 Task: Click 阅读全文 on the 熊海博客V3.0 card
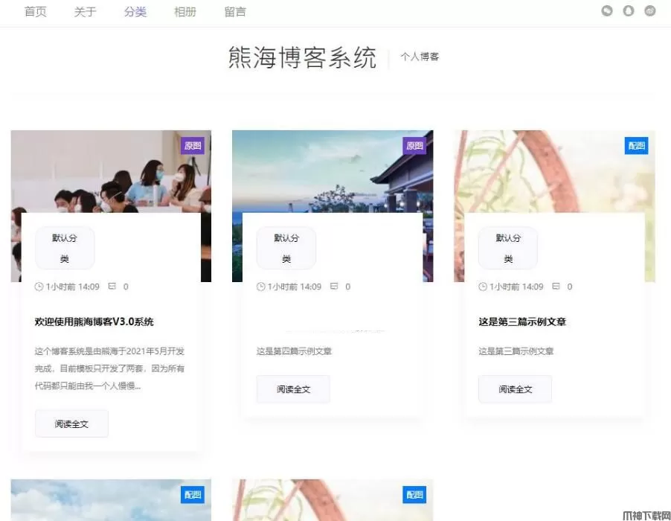pos(71,423)
